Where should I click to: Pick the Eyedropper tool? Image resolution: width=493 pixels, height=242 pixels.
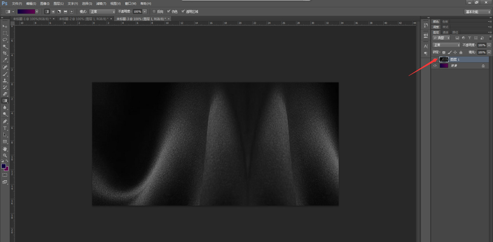tap(5, 60)
